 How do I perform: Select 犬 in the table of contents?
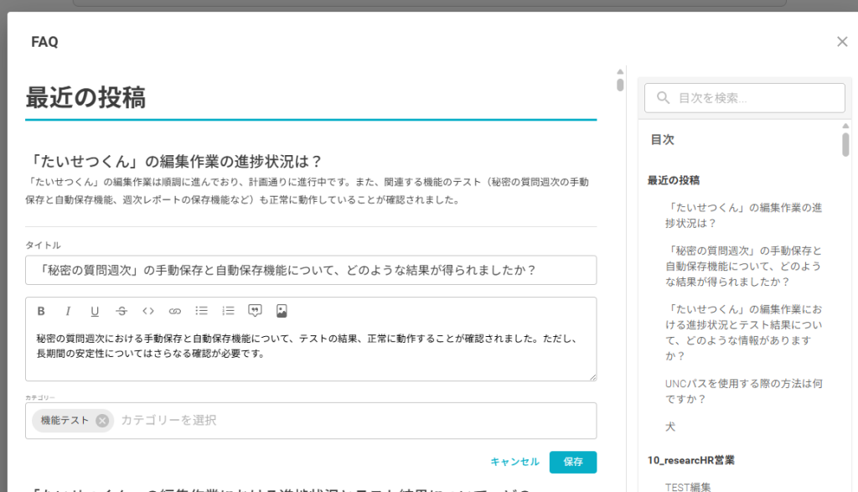click(x=670, y=427)
